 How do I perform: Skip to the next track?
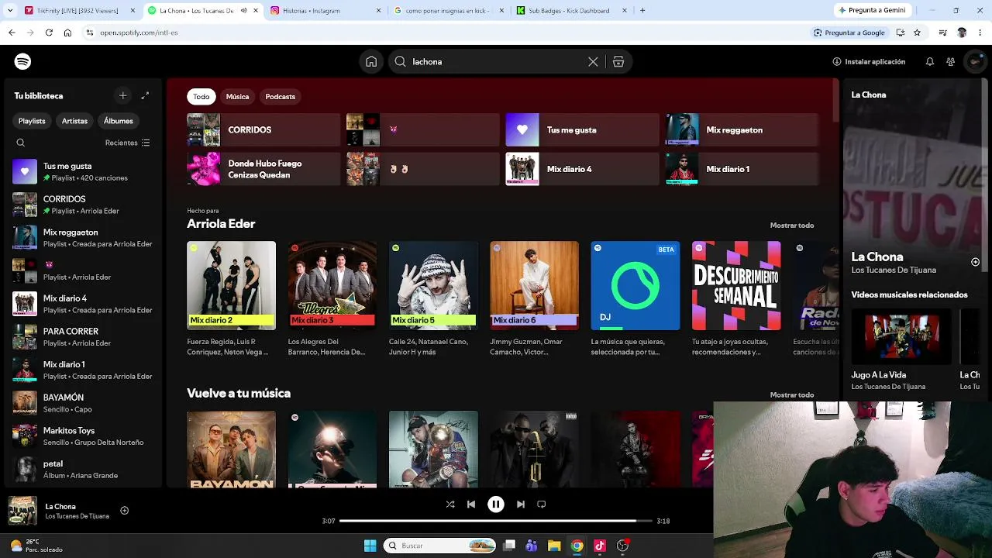click(521, 505)
